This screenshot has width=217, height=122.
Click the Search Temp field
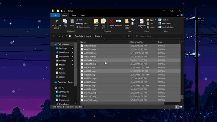click(158, 36)
